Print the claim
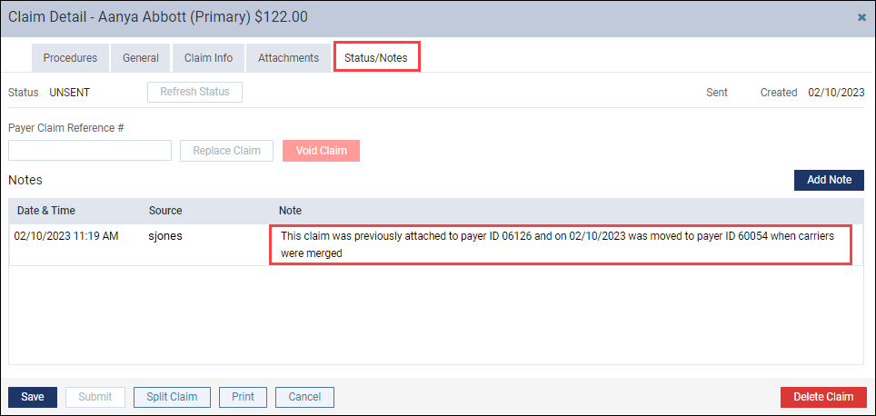876x416 pixels. click(x=243, y=397)
